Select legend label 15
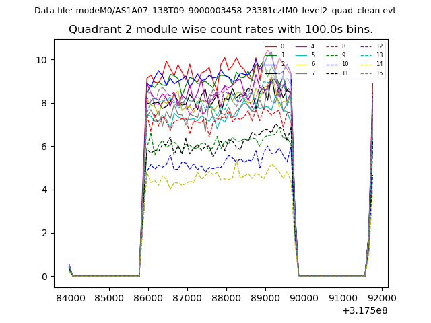Screen dimensions: 431x323 pyautogui.click(x=379, y=73)
